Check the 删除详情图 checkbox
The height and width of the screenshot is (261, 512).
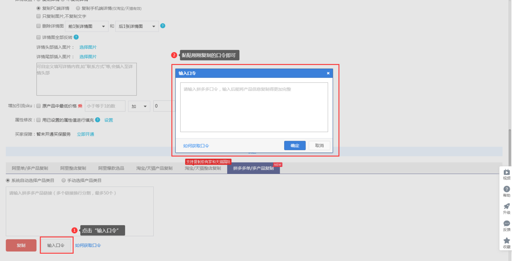pyautogui.click(x=38, y=26)
